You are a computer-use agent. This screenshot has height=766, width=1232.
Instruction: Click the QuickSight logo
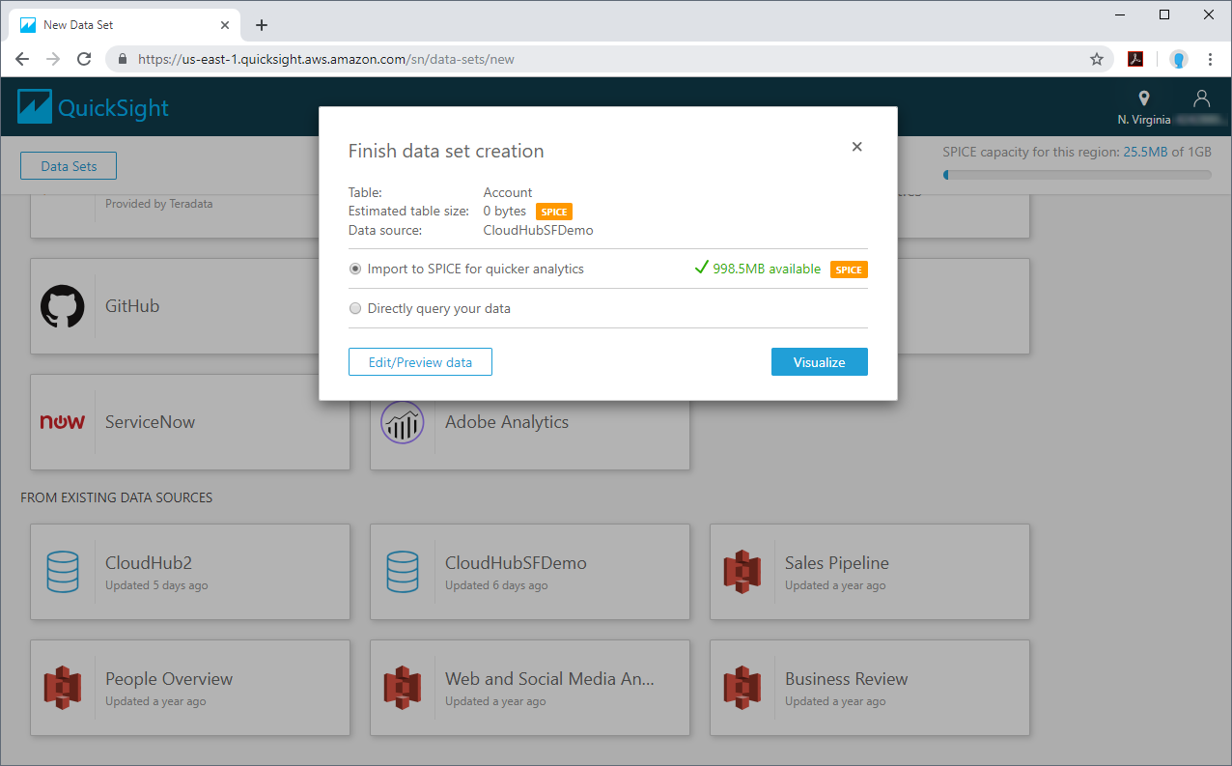92,106
